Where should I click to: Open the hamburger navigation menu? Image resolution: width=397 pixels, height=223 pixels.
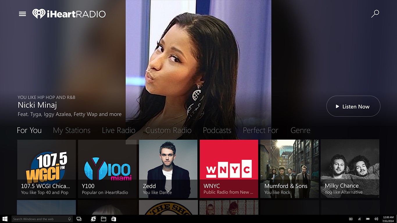click(x=22, y=14)
